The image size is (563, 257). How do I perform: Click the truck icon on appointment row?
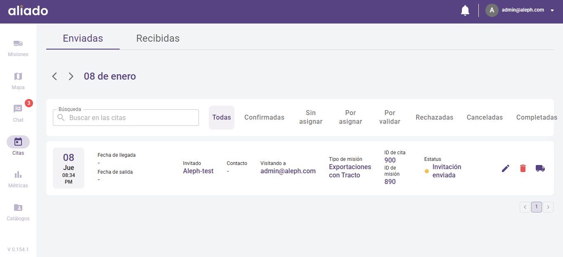(540, 168)
